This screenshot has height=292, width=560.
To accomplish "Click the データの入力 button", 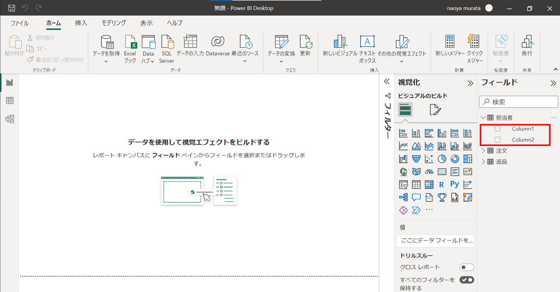I will pyautogui.click(x=190, y=46).
